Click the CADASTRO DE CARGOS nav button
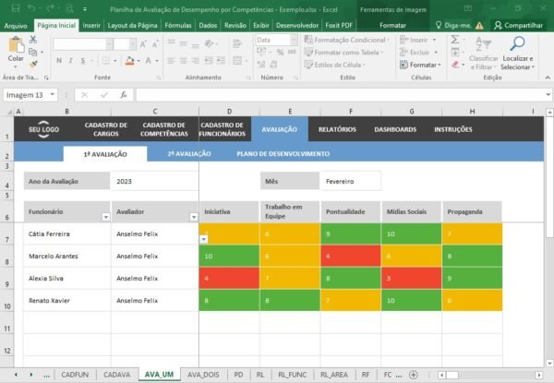Image resolution: width=554 pixels, height=383 pixels. 106,129
